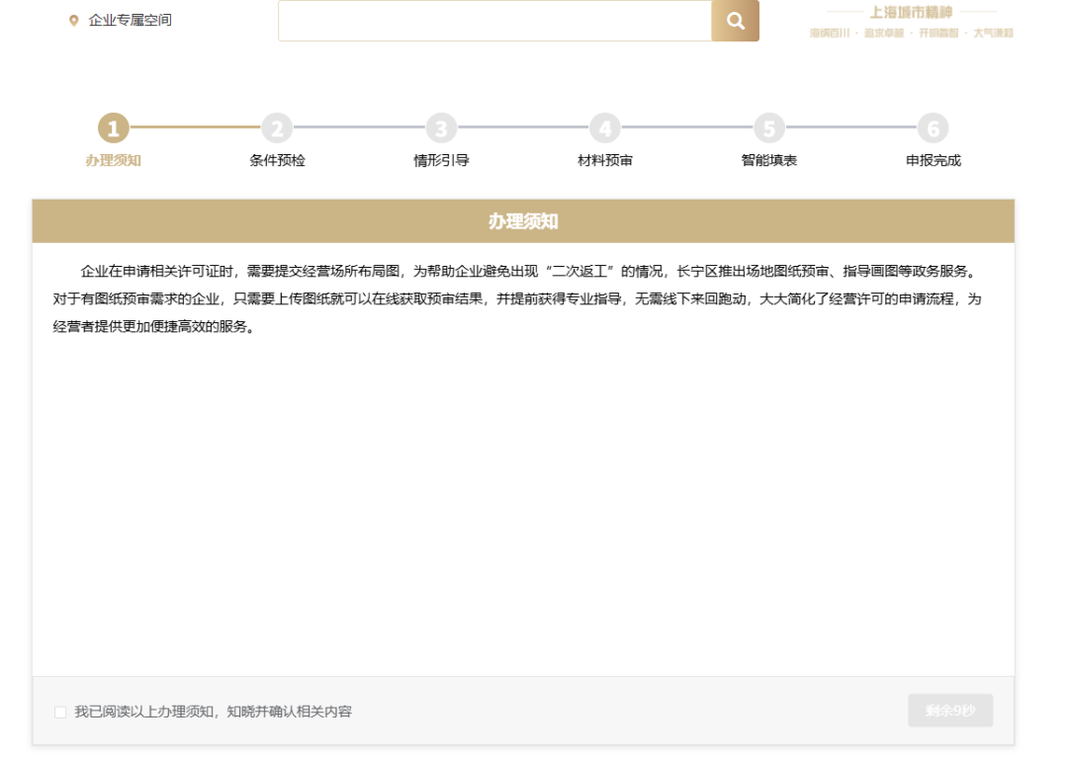1068x758 pixels.
Task: Click the search magnifier icon
Action: pyautogui.click(x=735, y=20)
